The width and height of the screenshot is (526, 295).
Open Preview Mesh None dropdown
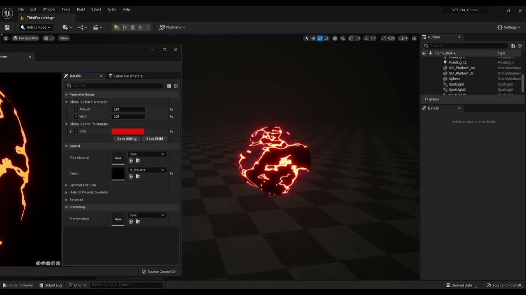(x=147, y=215)
